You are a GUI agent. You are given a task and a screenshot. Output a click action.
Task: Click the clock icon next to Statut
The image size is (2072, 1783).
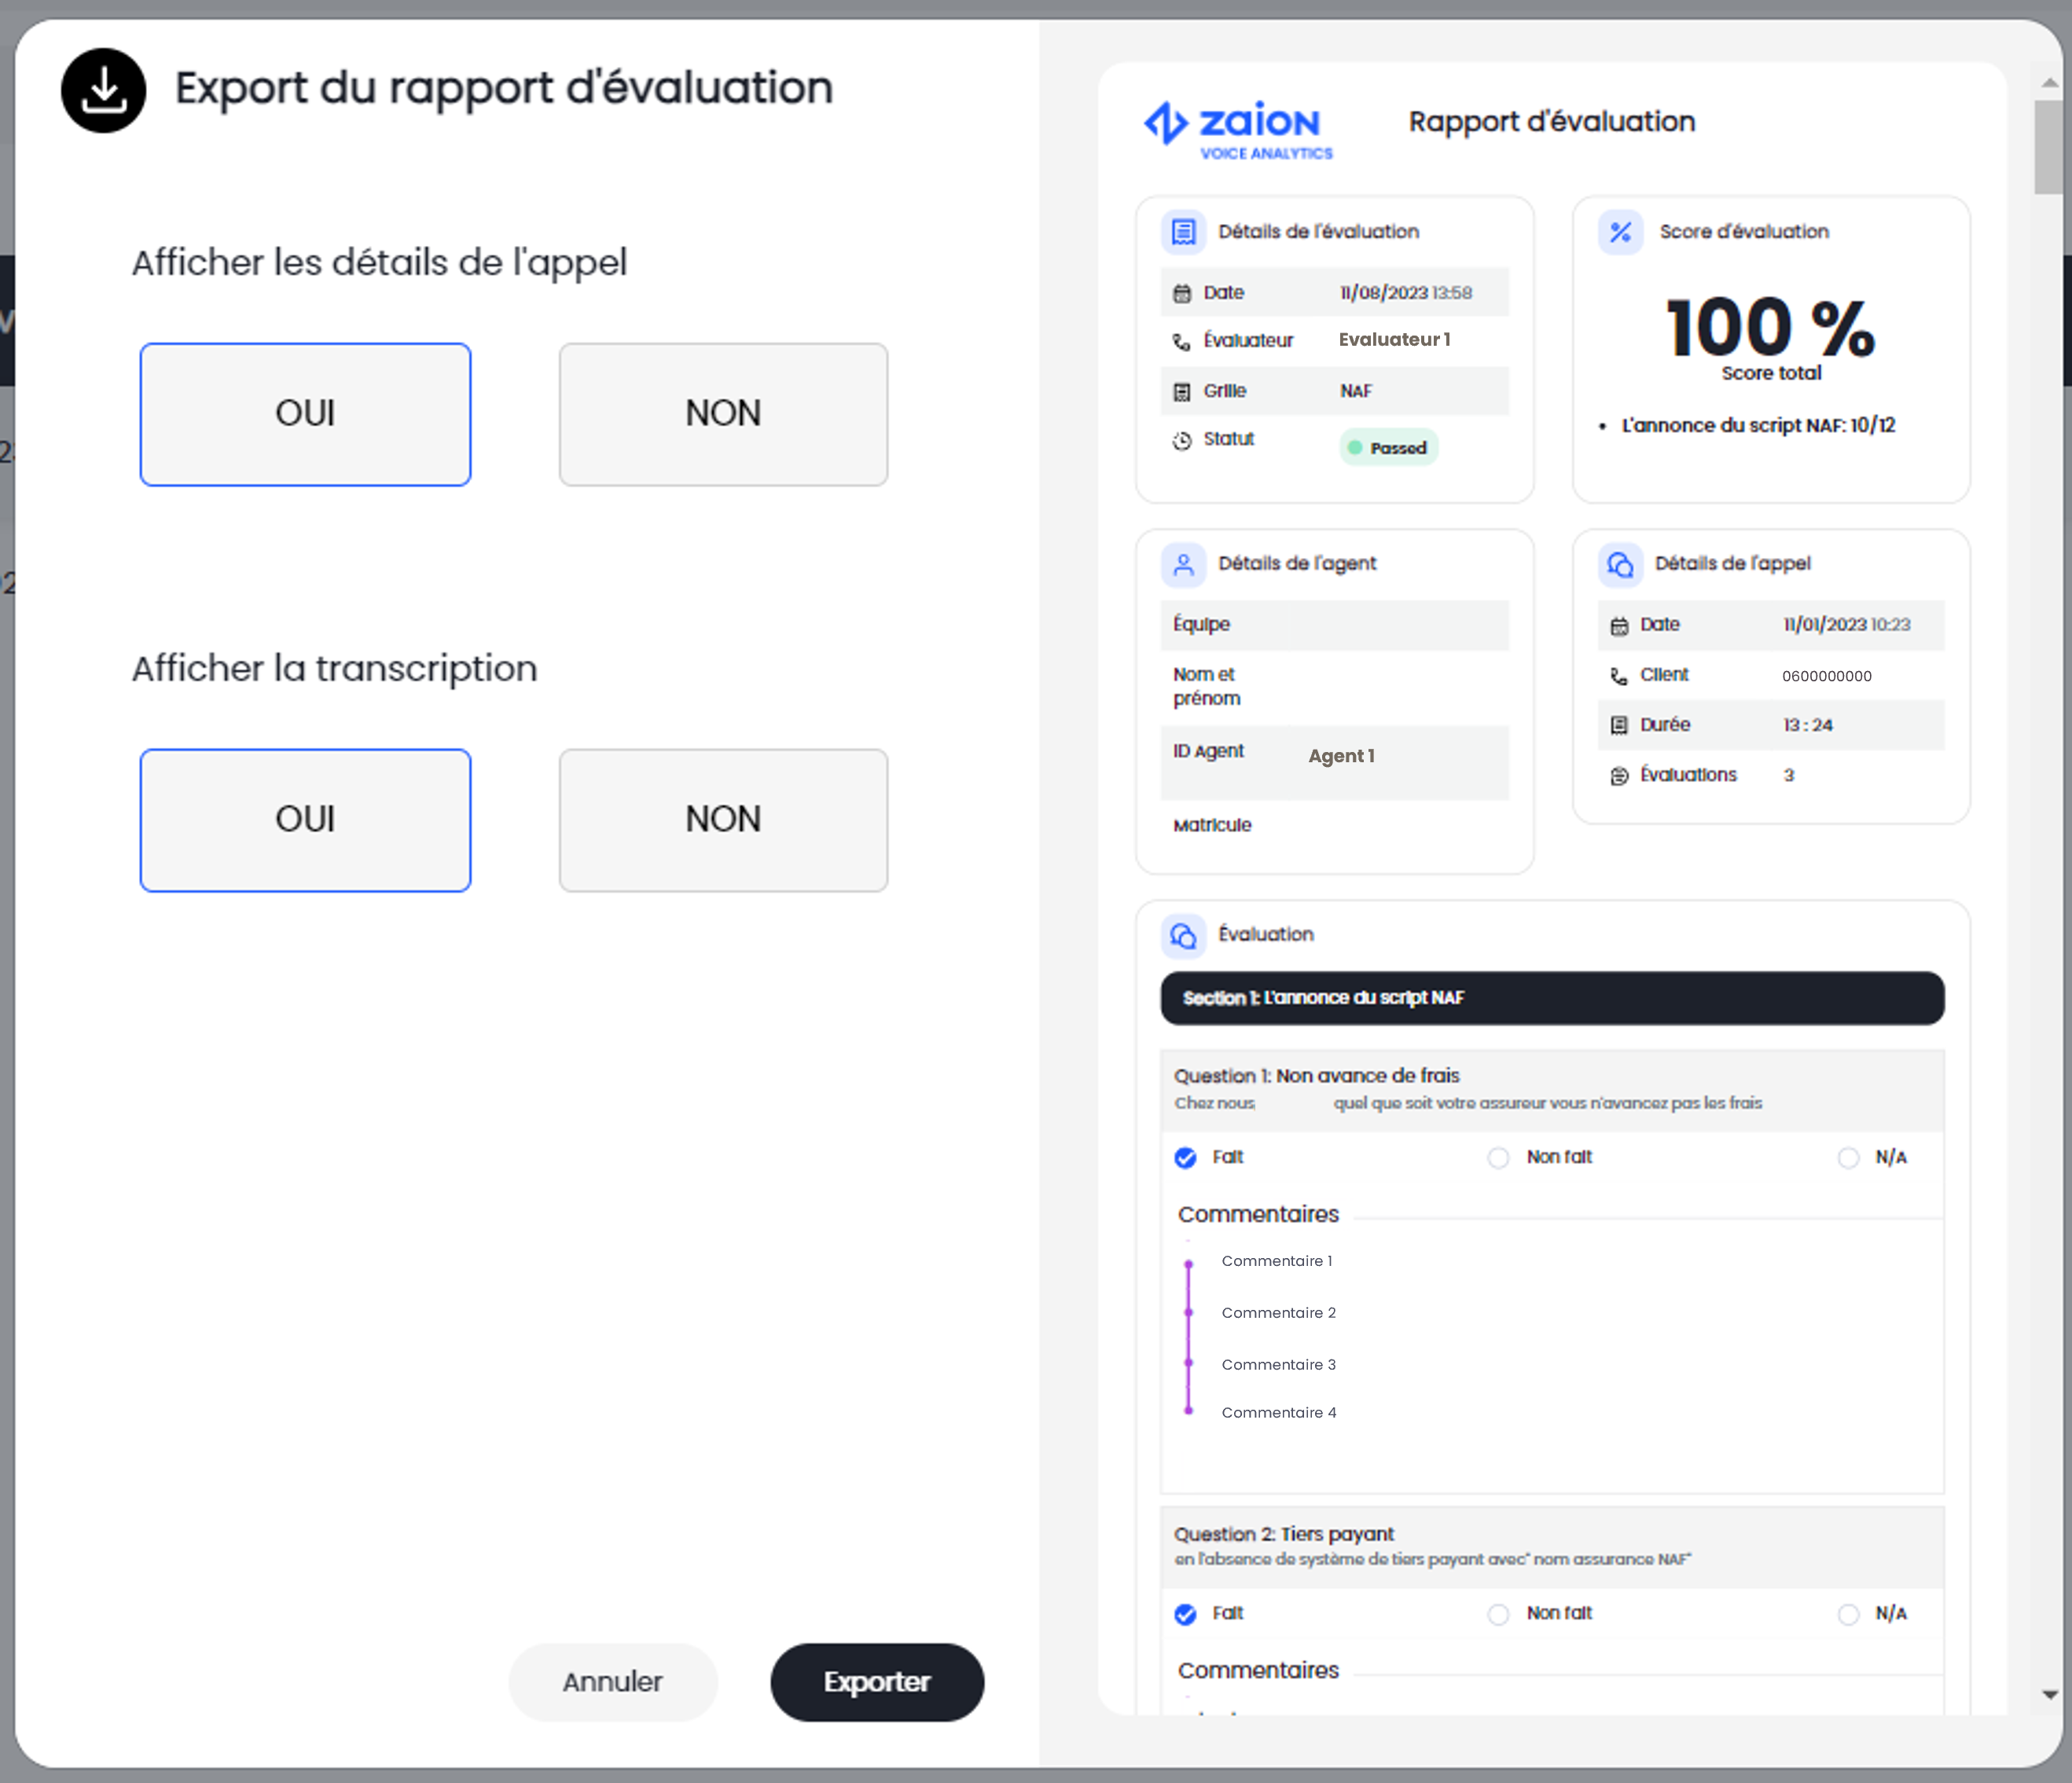click(x=1182, y=440)
